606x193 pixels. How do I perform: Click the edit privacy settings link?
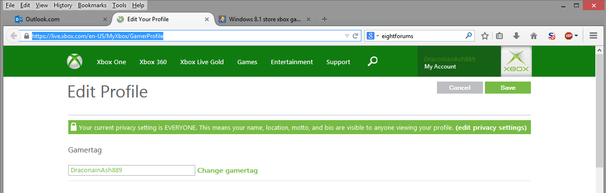[491, 128]
